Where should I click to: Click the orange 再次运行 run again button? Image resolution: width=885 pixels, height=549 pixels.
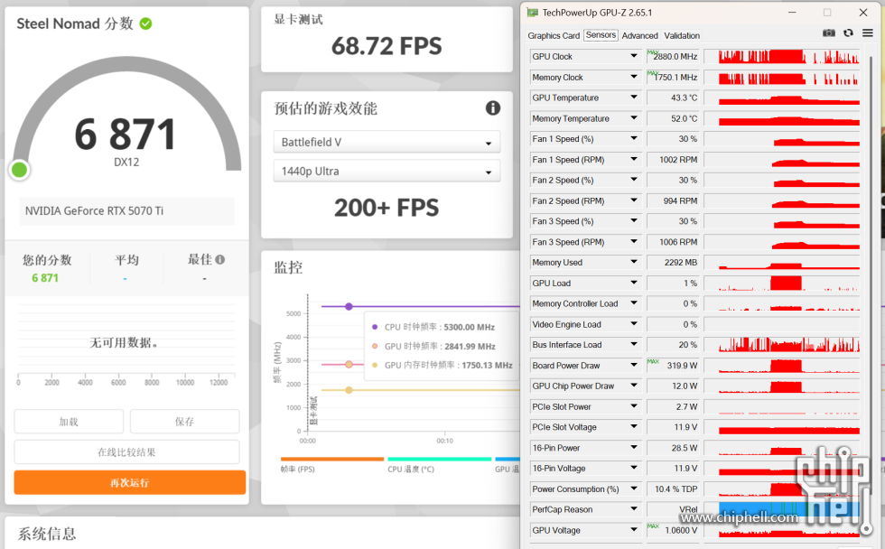(x=130, y=482)
